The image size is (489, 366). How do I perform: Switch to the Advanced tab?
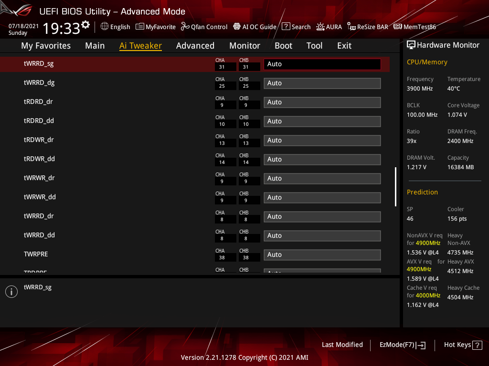[x=195, y=45]
